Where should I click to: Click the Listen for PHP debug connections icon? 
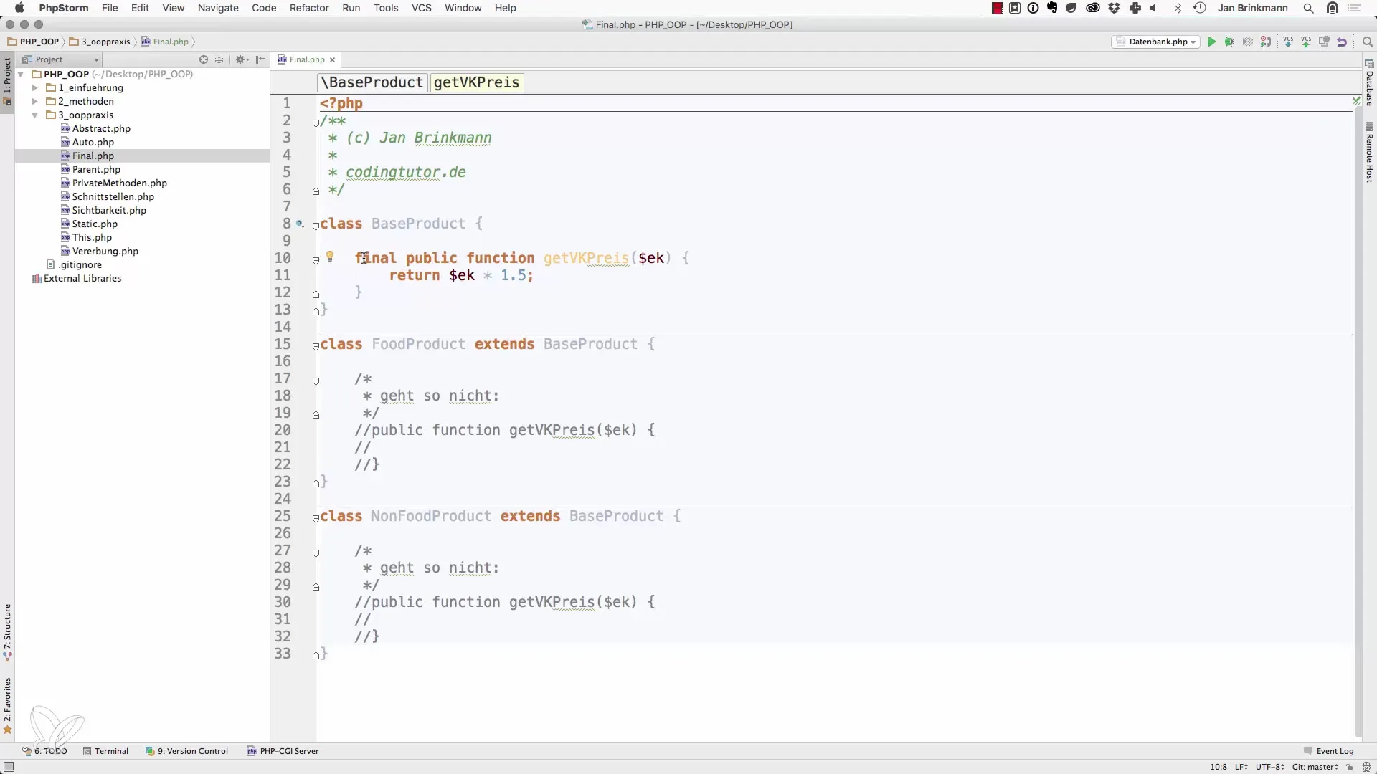pyautogui.click(x=1266, y=42)
